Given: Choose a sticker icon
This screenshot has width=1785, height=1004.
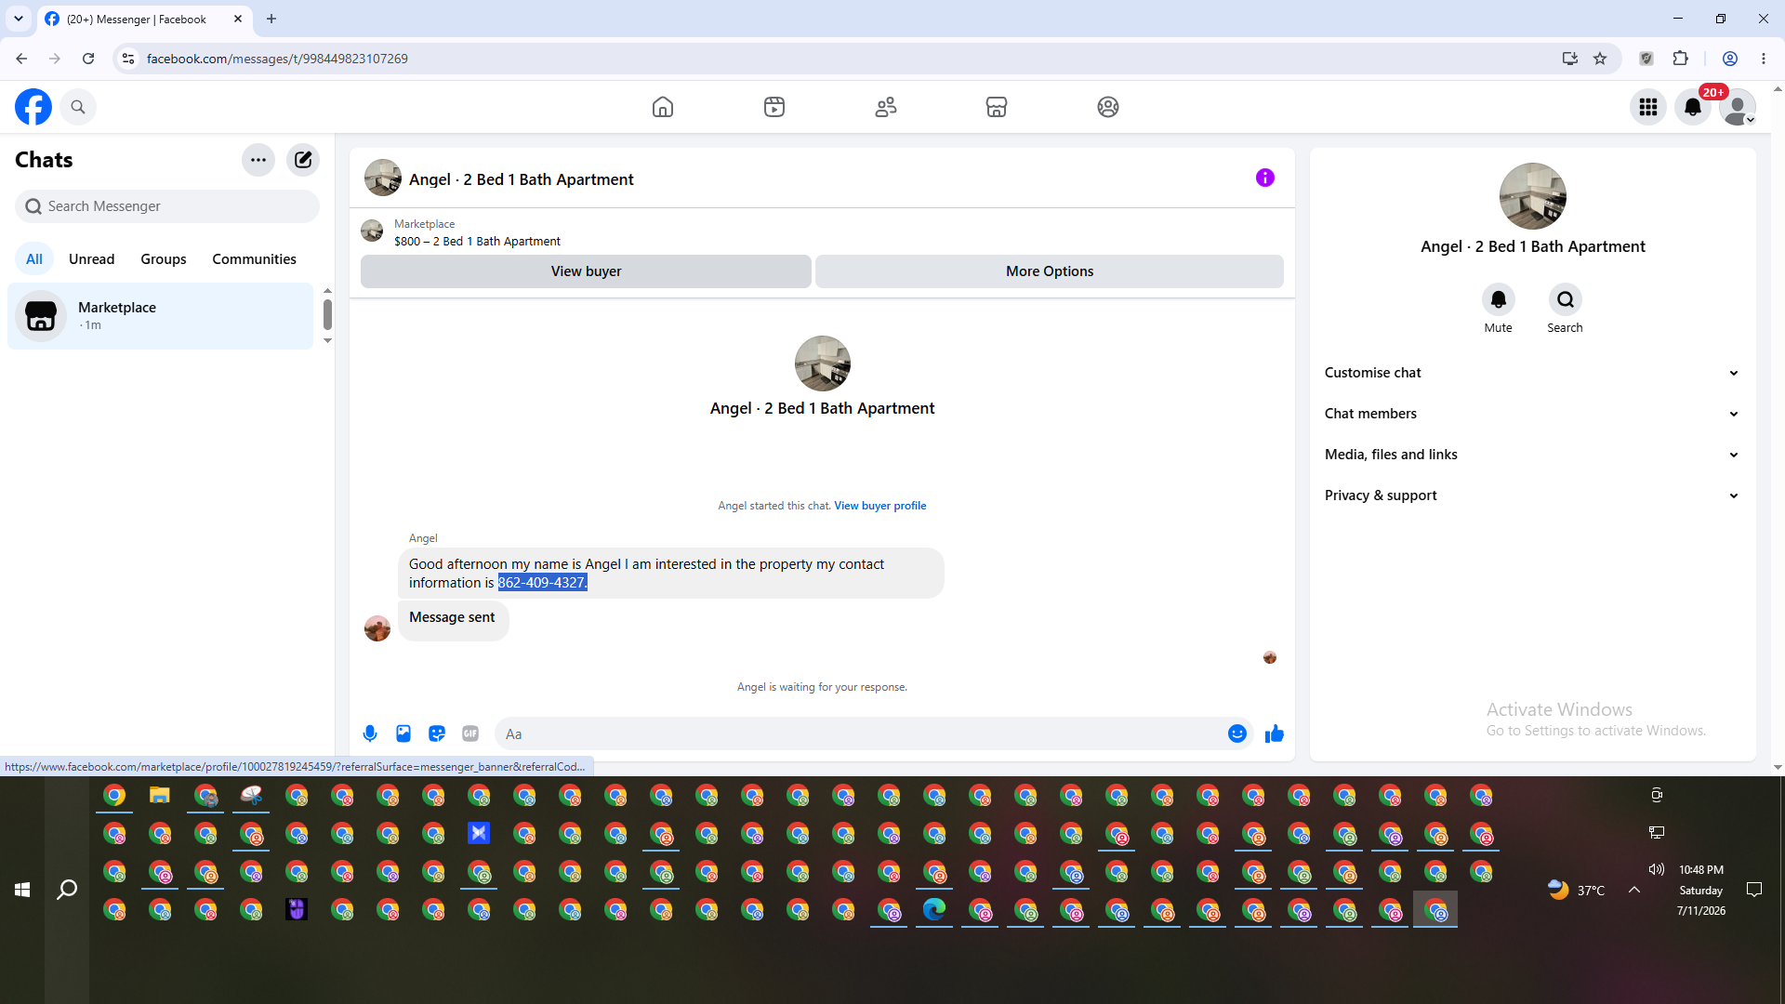Looking at the screenshot, I should click(437, 733).
